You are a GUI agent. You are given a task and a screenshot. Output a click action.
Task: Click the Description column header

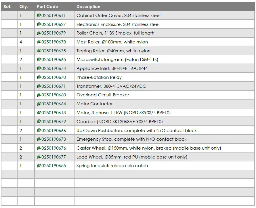tap(88, 7)
